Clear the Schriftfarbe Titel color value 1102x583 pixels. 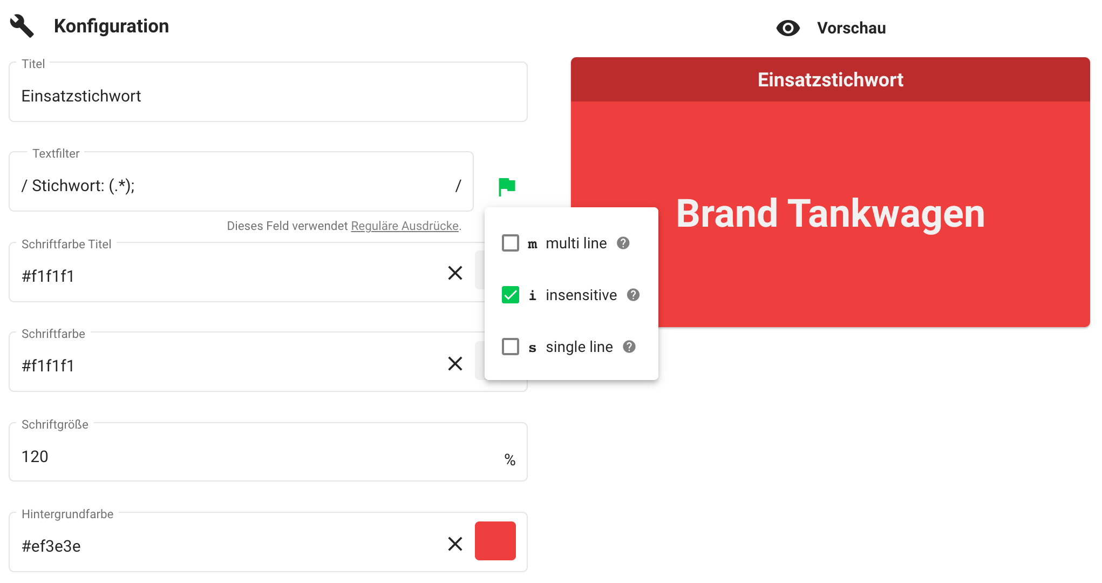tap(455, 273)
